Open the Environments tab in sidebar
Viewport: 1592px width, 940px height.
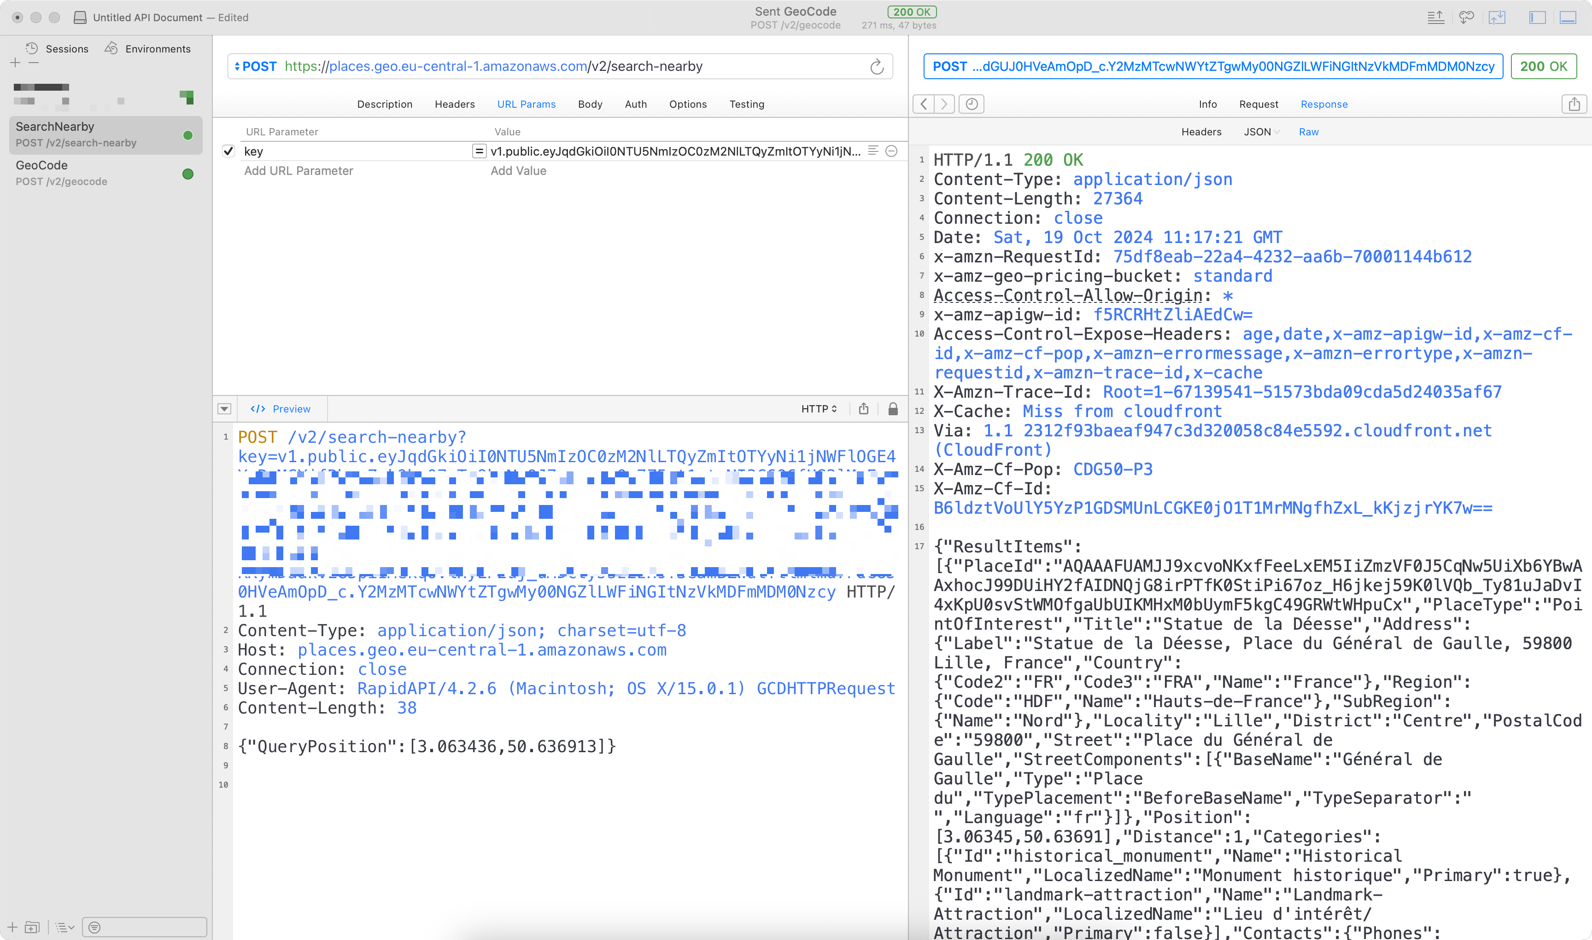(148, 49)
